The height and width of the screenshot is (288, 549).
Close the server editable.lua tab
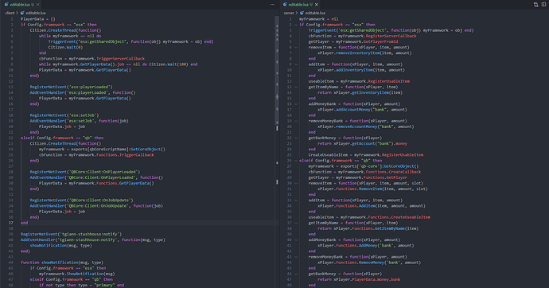tap(317, 5)
